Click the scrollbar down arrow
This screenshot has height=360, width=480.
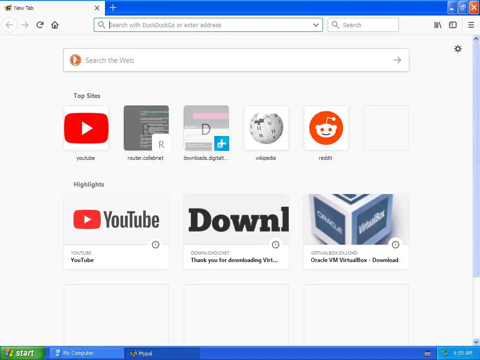(476, 342)
